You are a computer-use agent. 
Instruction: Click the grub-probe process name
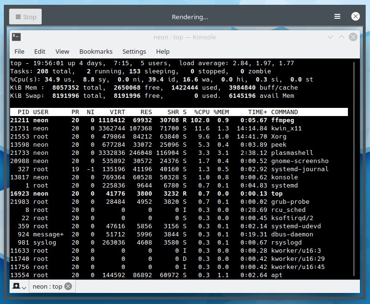(x=290, y=202)
